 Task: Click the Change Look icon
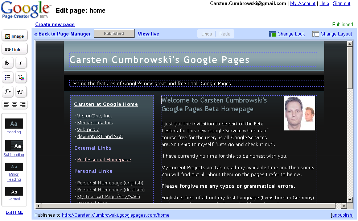(x=272, y=34)
